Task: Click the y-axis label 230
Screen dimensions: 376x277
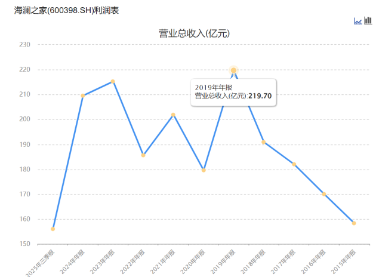Action: click(x=24, y=45)
